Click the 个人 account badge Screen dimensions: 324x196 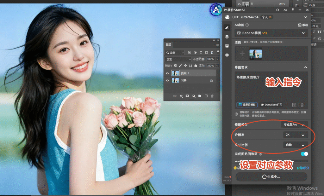tap(266, 17)
